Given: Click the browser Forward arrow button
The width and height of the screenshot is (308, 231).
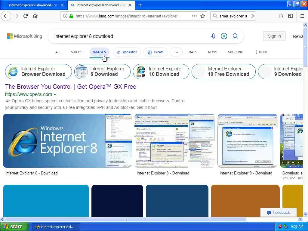Looking at the screenshot, I should click(x=16, y=16).
